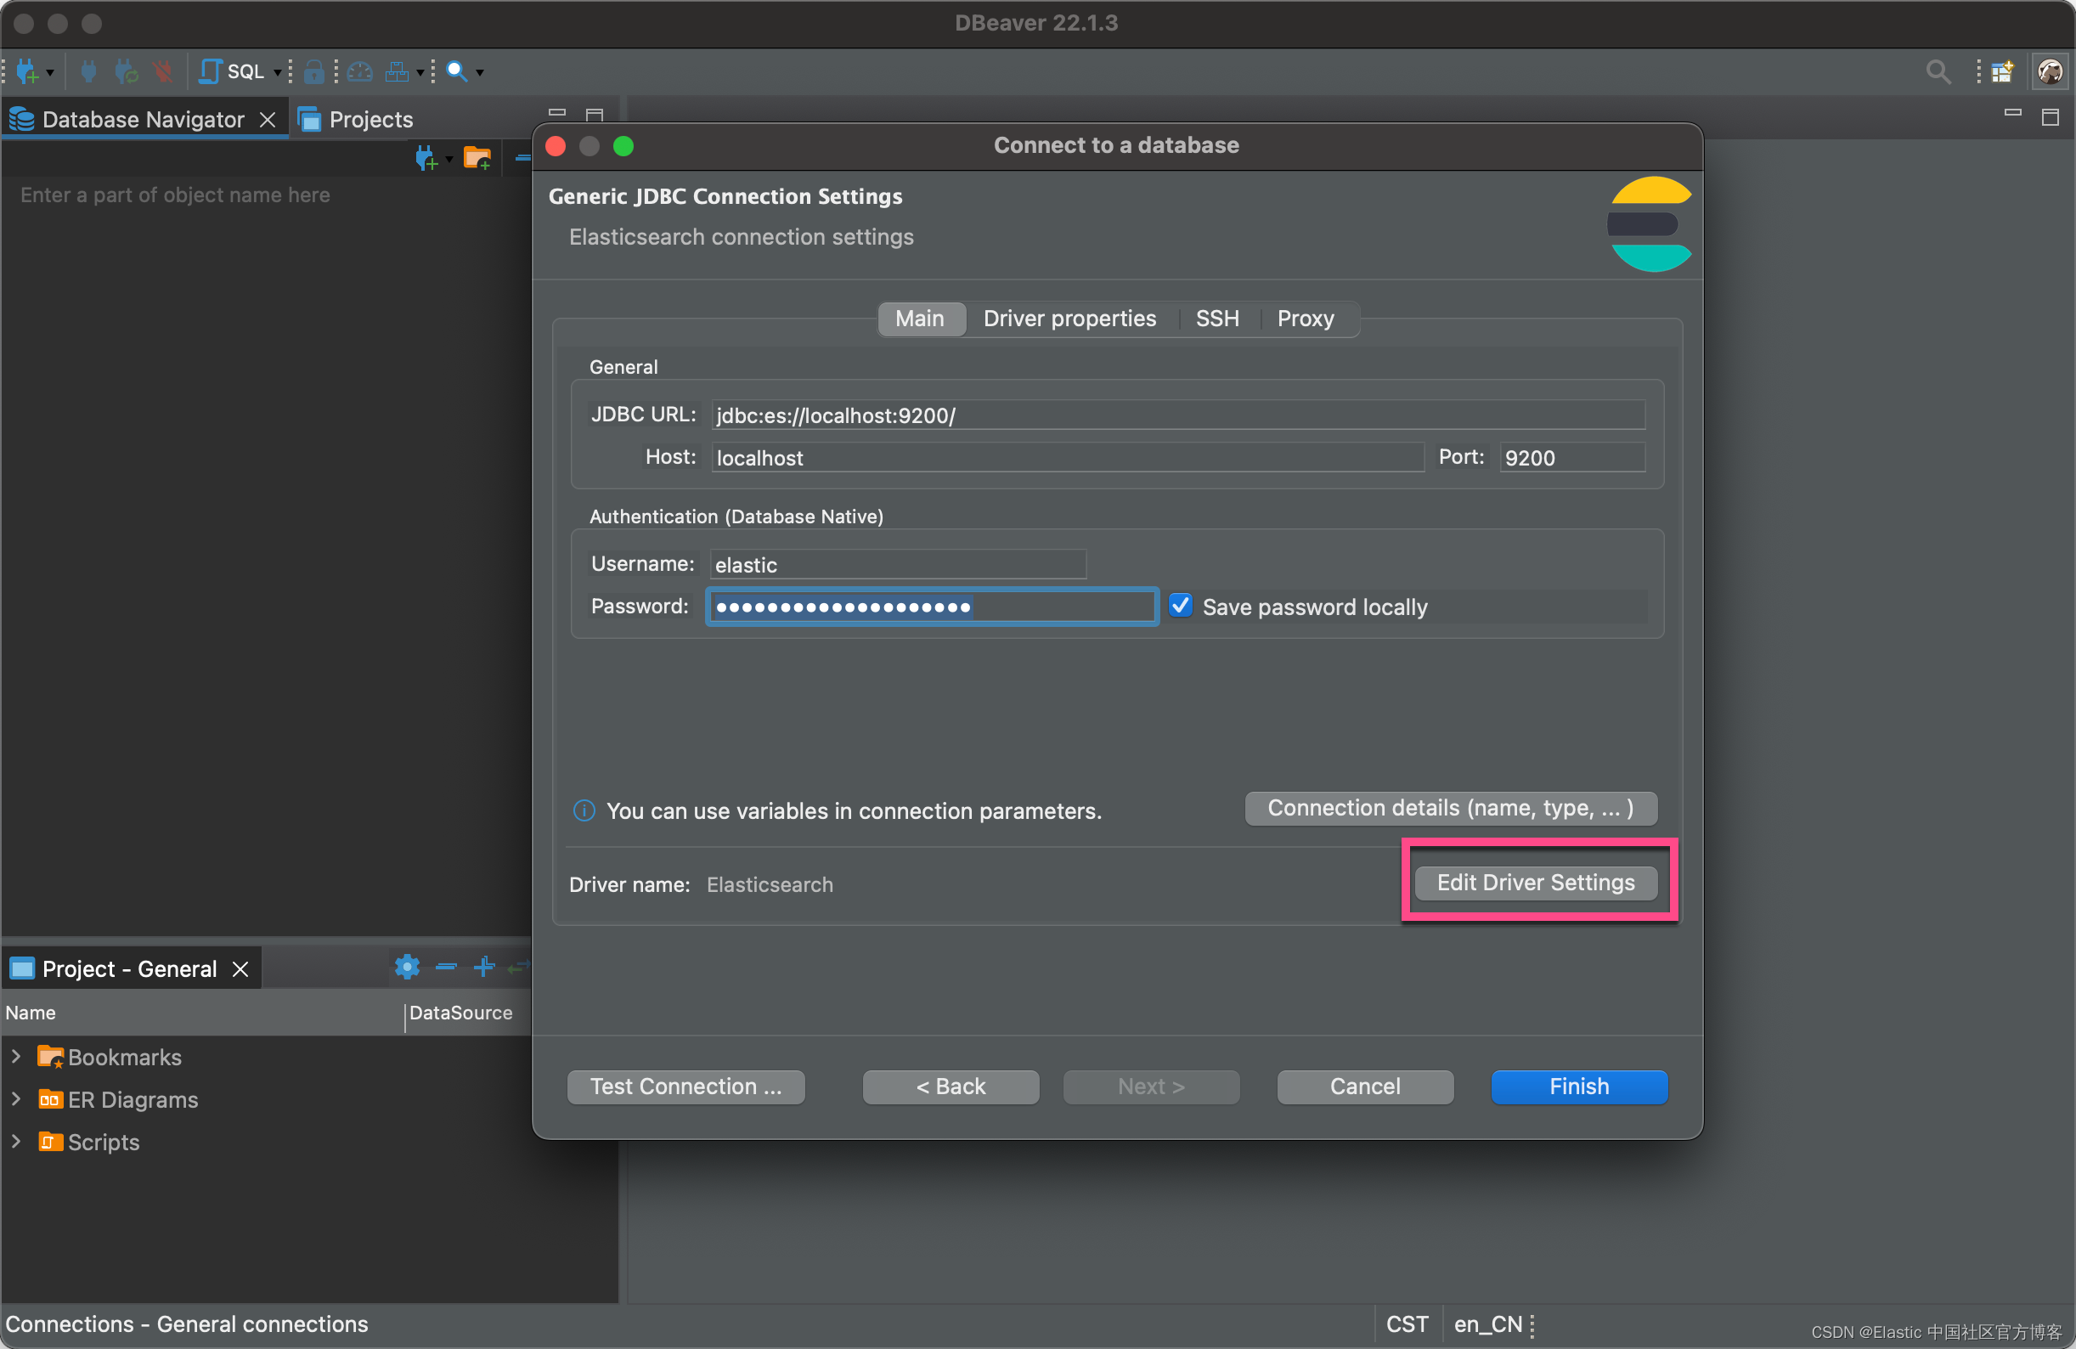Switch to the Projects tab
This screenshot has height=1349, width=2076.
point(369,119)
